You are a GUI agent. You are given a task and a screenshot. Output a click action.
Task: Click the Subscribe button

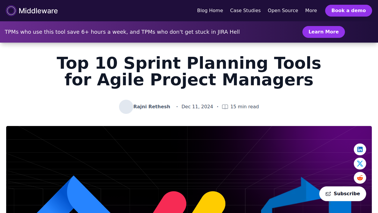[343, 194]
